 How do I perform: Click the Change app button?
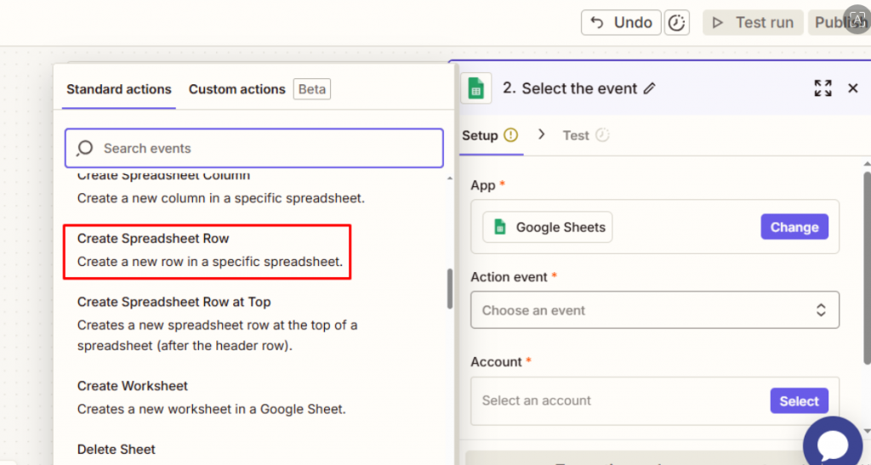tap(794, 227)
